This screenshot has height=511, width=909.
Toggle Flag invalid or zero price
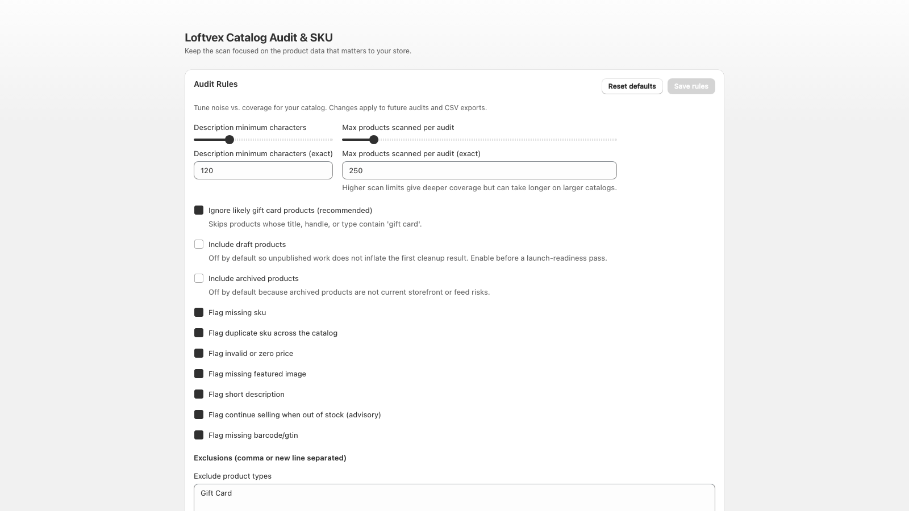pos(199,353)
